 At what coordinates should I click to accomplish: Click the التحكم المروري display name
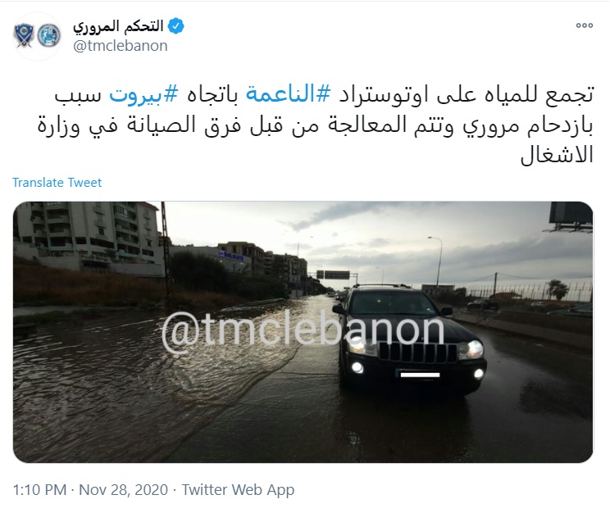[x=118, y=26]
